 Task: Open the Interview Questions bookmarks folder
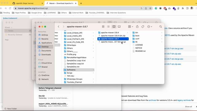116,13
